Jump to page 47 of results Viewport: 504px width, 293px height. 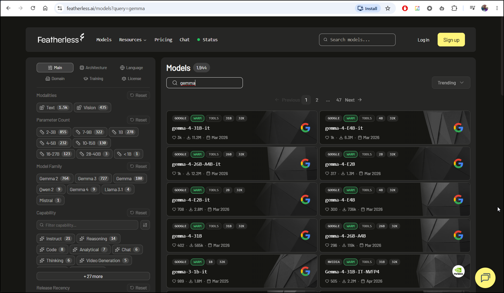point(339,100)
